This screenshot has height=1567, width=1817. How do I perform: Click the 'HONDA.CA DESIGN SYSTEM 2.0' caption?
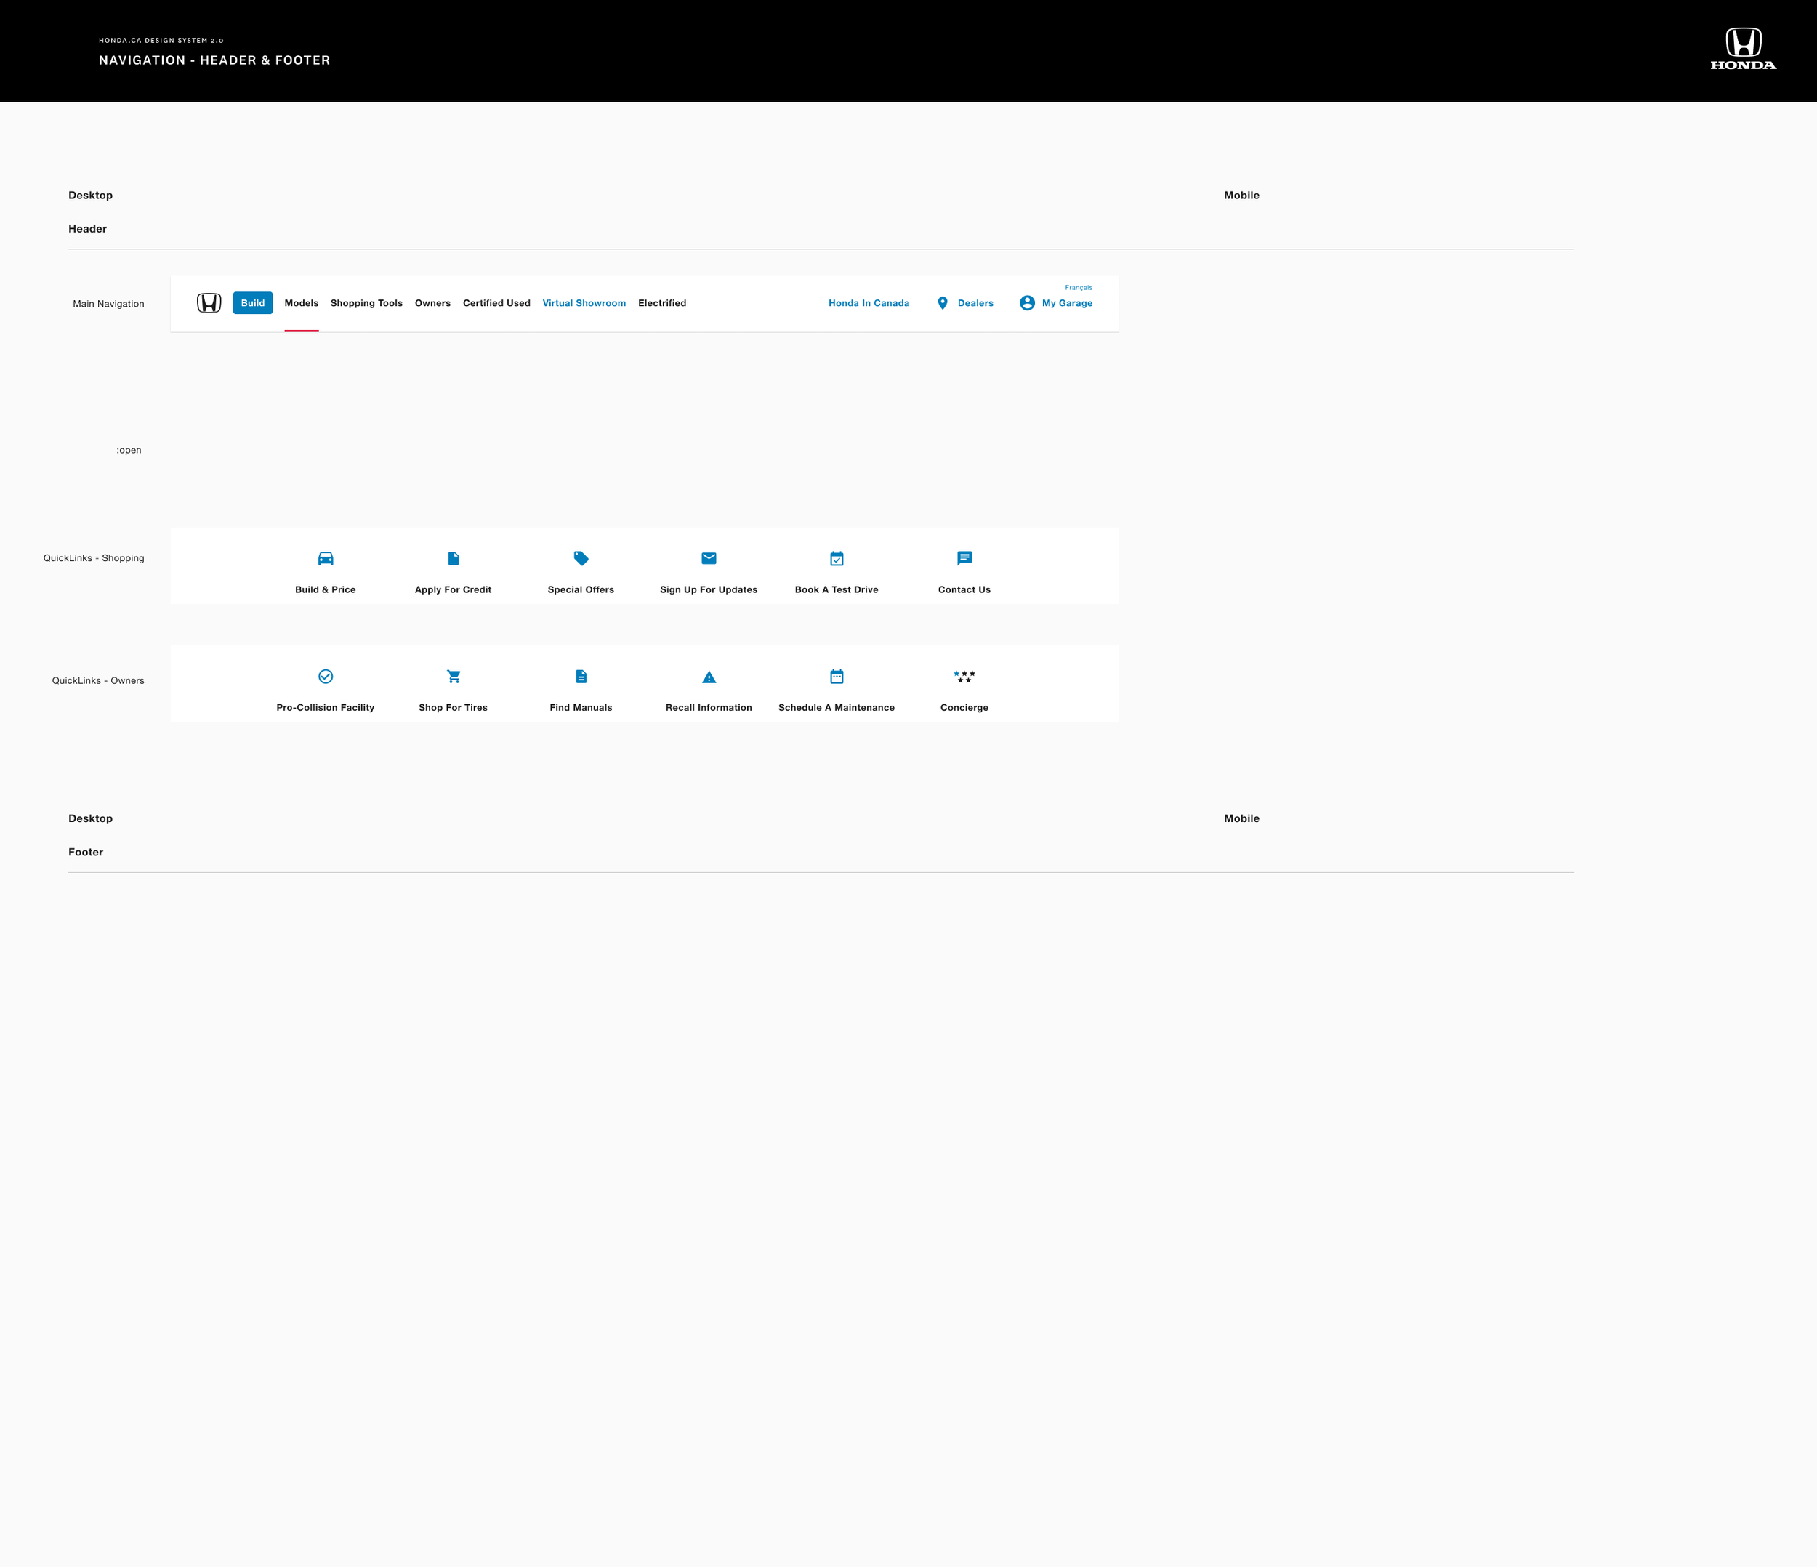coord(161,40)
